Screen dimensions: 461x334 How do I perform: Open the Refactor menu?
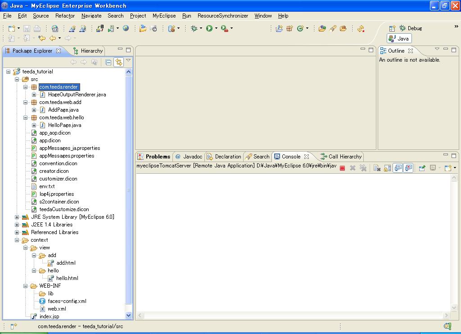[x=65, y=16]
